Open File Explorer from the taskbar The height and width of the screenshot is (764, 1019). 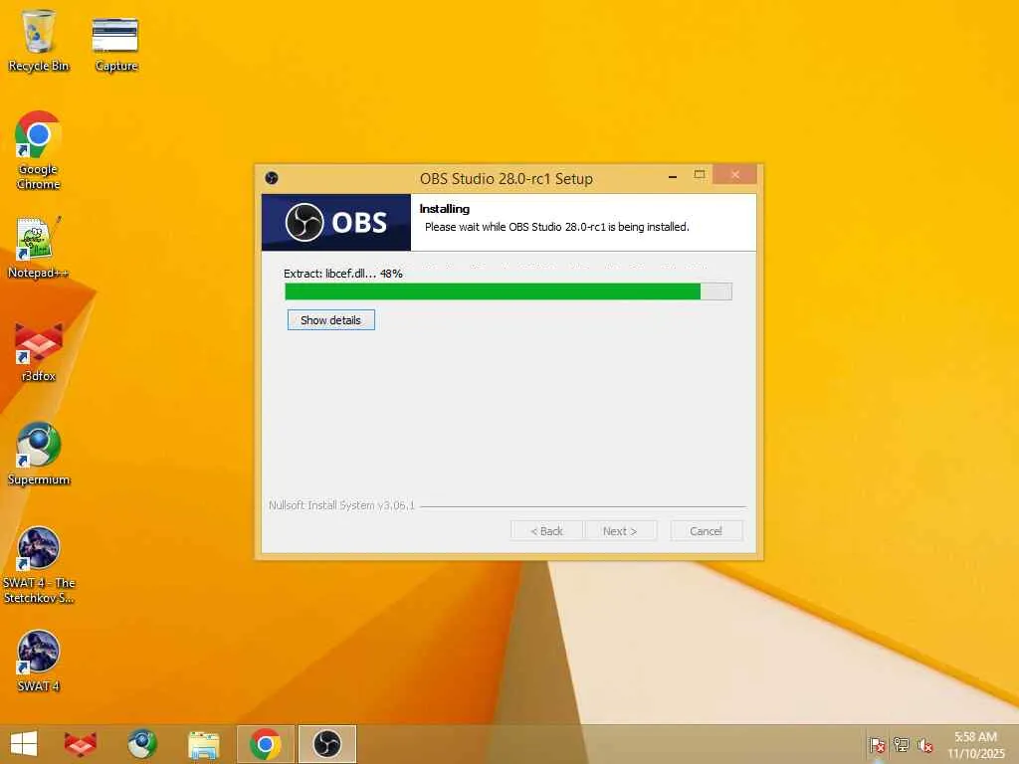(x=203, y=744)
